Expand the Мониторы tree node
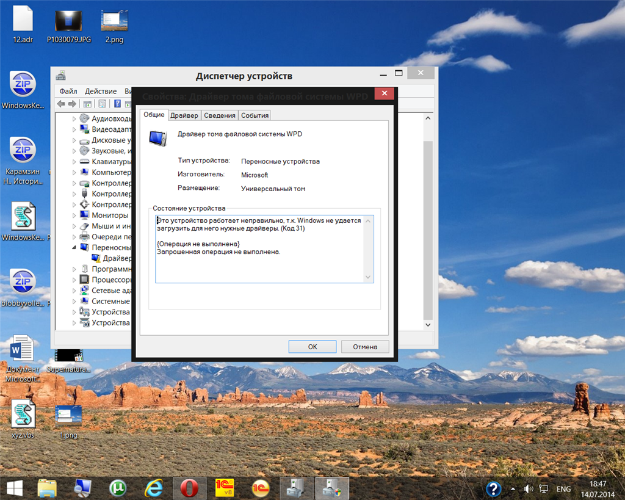 pos(74,216)
